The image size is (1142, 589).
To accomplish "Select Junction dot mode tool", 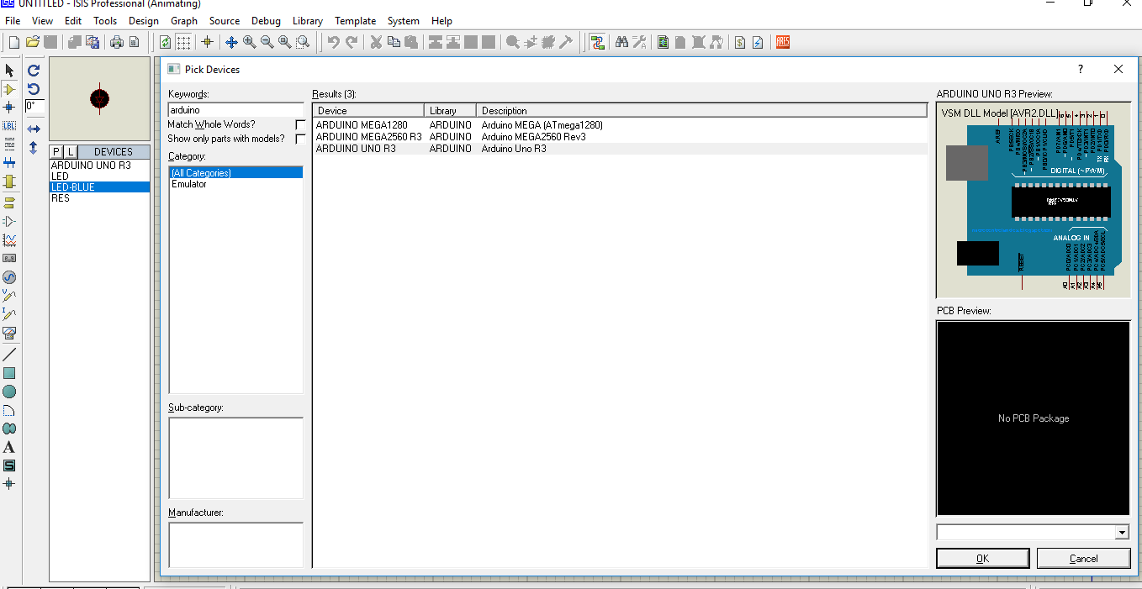I will point(9,108).
